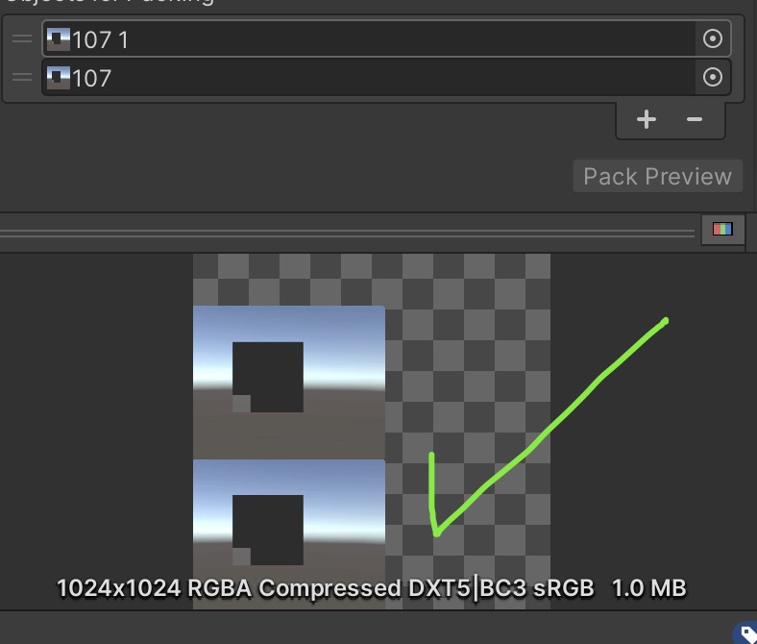Image resolution: width=757 pixels, height=644 pixels.
Task: Click the sprite thumbnail icon beside 107
Action: click(58, 78)
